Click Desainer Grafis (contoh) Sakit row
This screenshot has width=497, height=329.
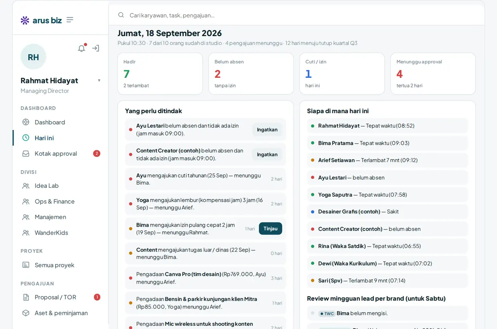pos(387,211)
